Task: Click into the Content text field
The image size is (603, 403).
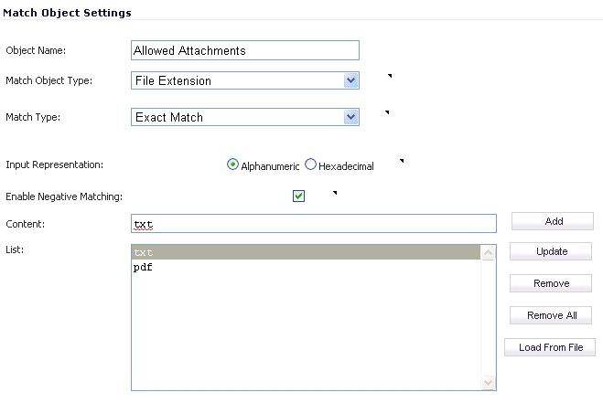Action: coord(314,224)
